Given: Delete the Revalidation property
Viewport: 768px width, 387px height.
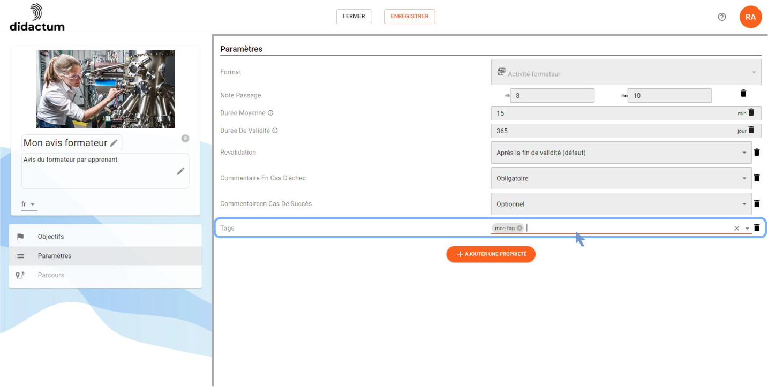Looking at the screenshot, I should coord(757,152).
